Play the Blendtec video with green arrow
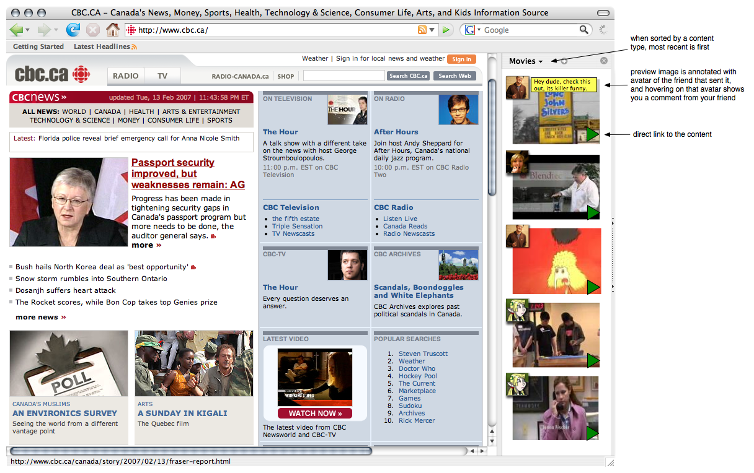This screenshot has height=473, width=754. coord(593,212)
